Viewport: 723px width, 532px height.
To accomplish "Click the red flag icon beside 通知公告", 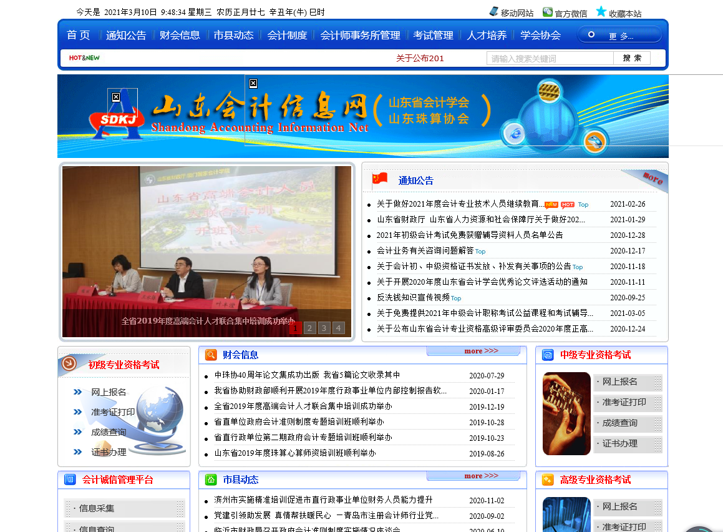I will coord(380,179).
